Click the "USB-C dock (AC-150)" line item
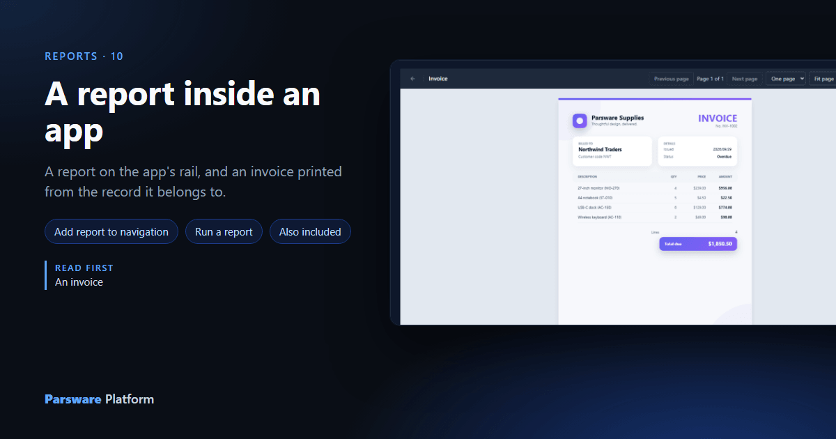This screenshot has width=836, height=439. pos(594,208)
